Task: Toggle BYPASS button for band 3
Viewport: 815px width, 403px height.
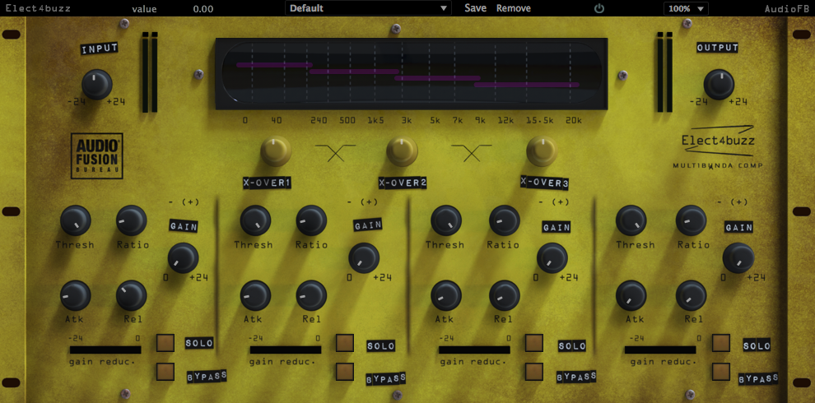Action: point(533,371)
